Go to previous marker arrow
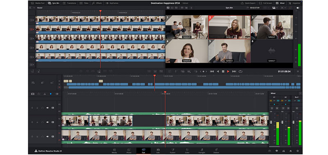This screenshot has height=155, width=328. (200, 71)
